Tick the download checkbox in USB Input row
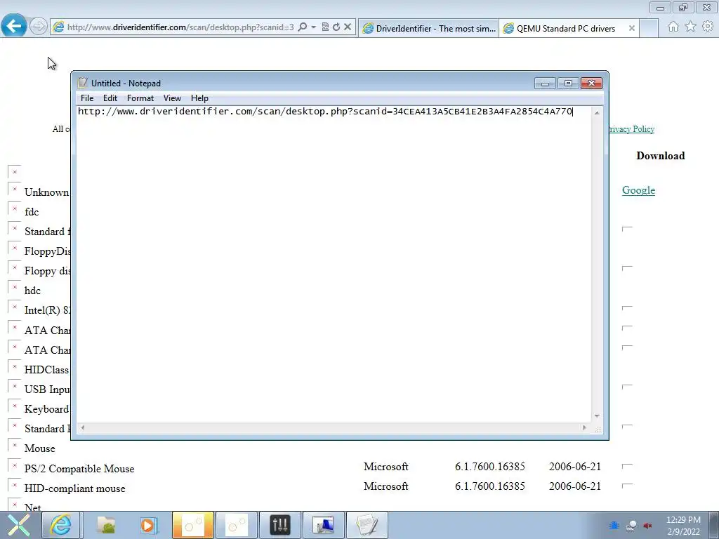This screenshot has width=719, height=539. 627,387
